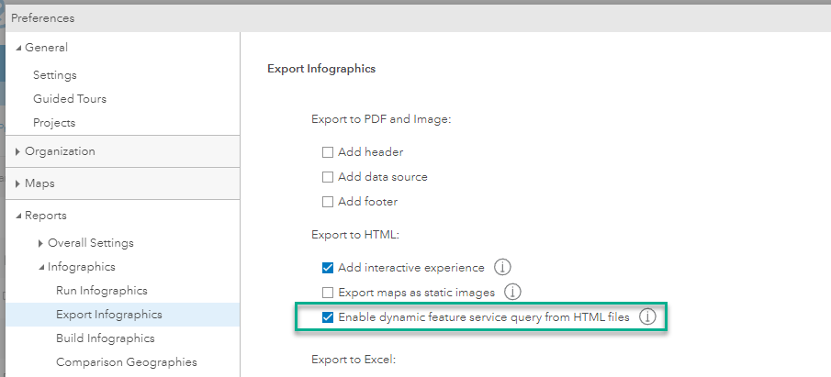Go to Guided Tours preferences
831x377 pixels.
[x=70, y=99]
